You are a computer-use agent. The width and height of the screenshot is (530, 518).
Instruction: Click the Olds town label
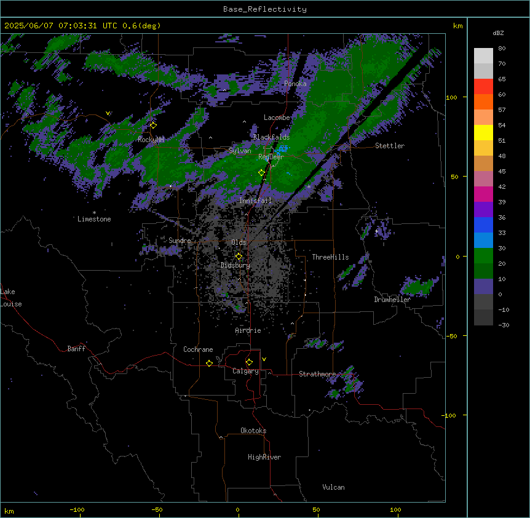point(239,242)
